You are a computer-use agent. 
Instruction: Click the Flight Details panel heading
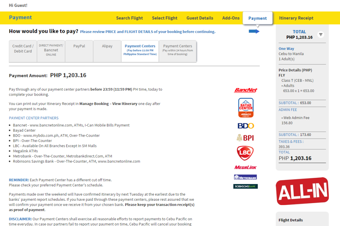tap(291, 220)
